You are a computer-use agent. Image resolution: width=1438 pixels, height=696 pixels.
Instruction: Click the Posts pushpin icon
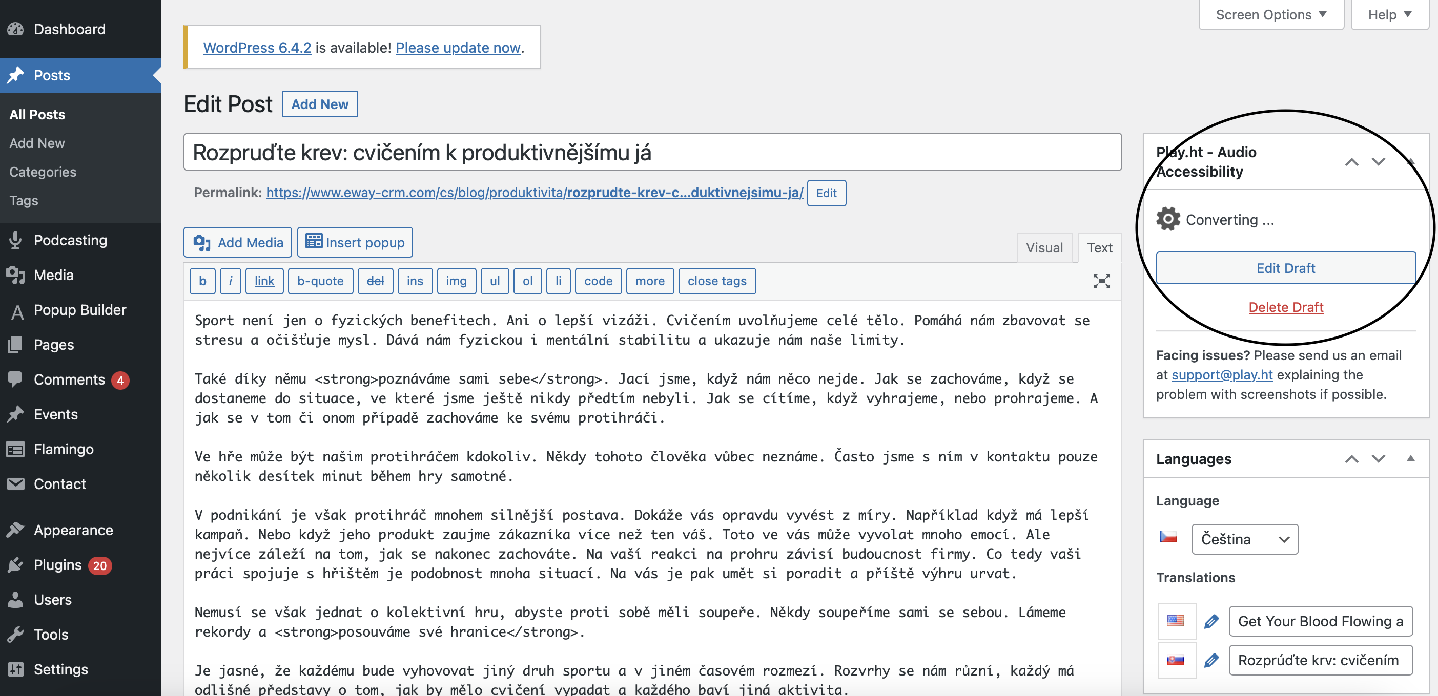pos(15,75)
